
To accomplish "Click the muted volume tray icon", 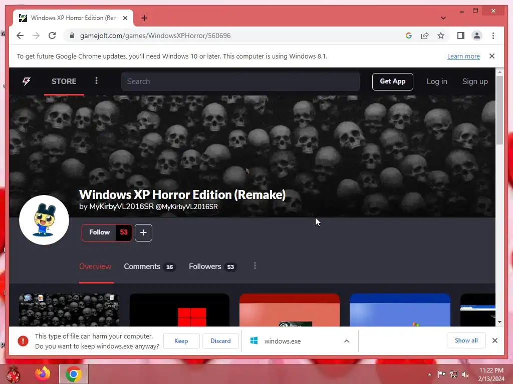I will click(465, 374).
